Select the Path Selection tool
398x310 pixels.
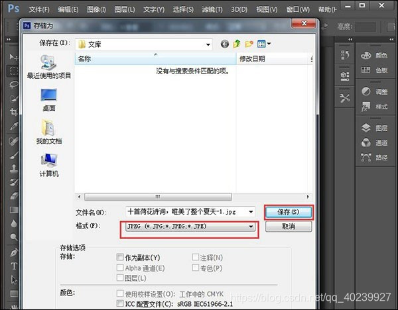point(14,280)
